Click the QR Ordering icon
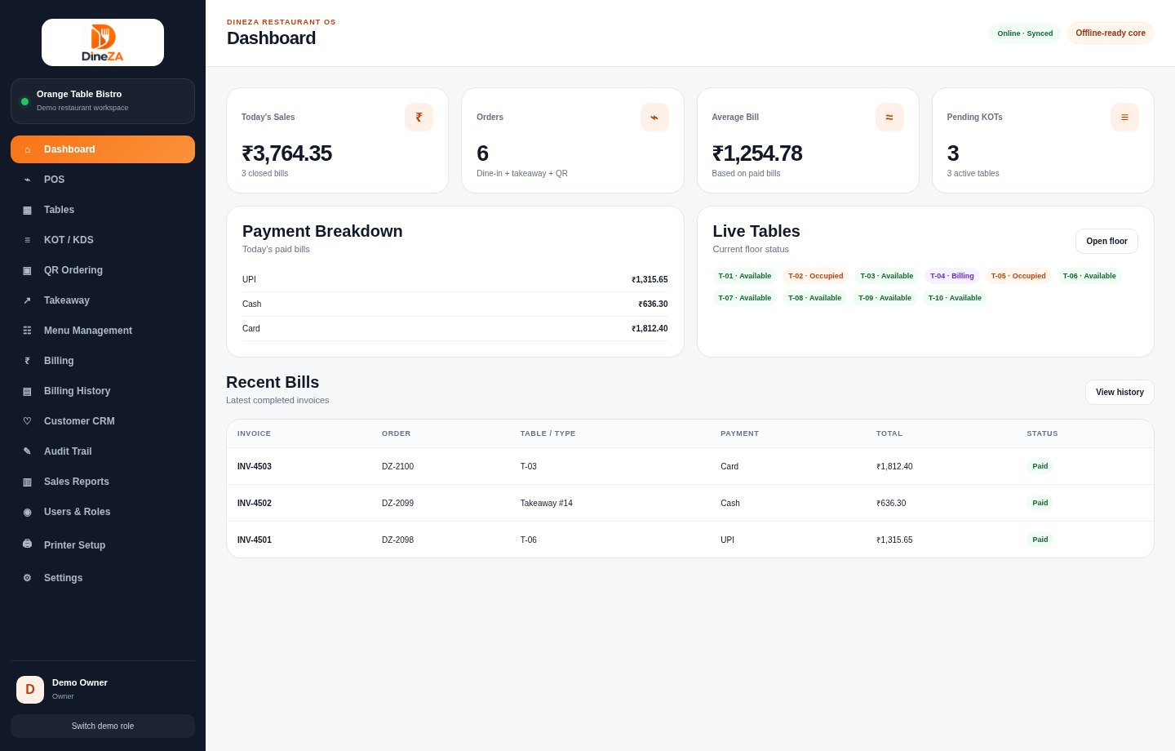The height and width of the screenshot is (751, 1175). tap(27, 270)
